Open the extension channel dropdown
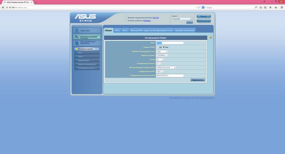 click(159, 64)
